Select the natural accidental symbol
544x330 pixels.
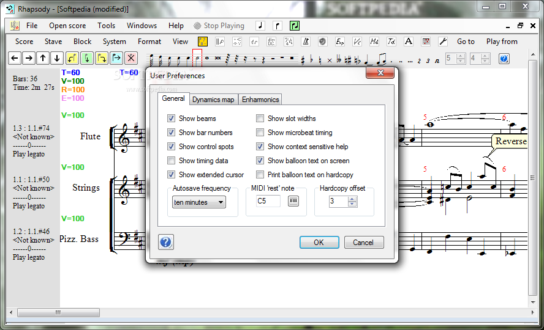(x=320, y=60)
